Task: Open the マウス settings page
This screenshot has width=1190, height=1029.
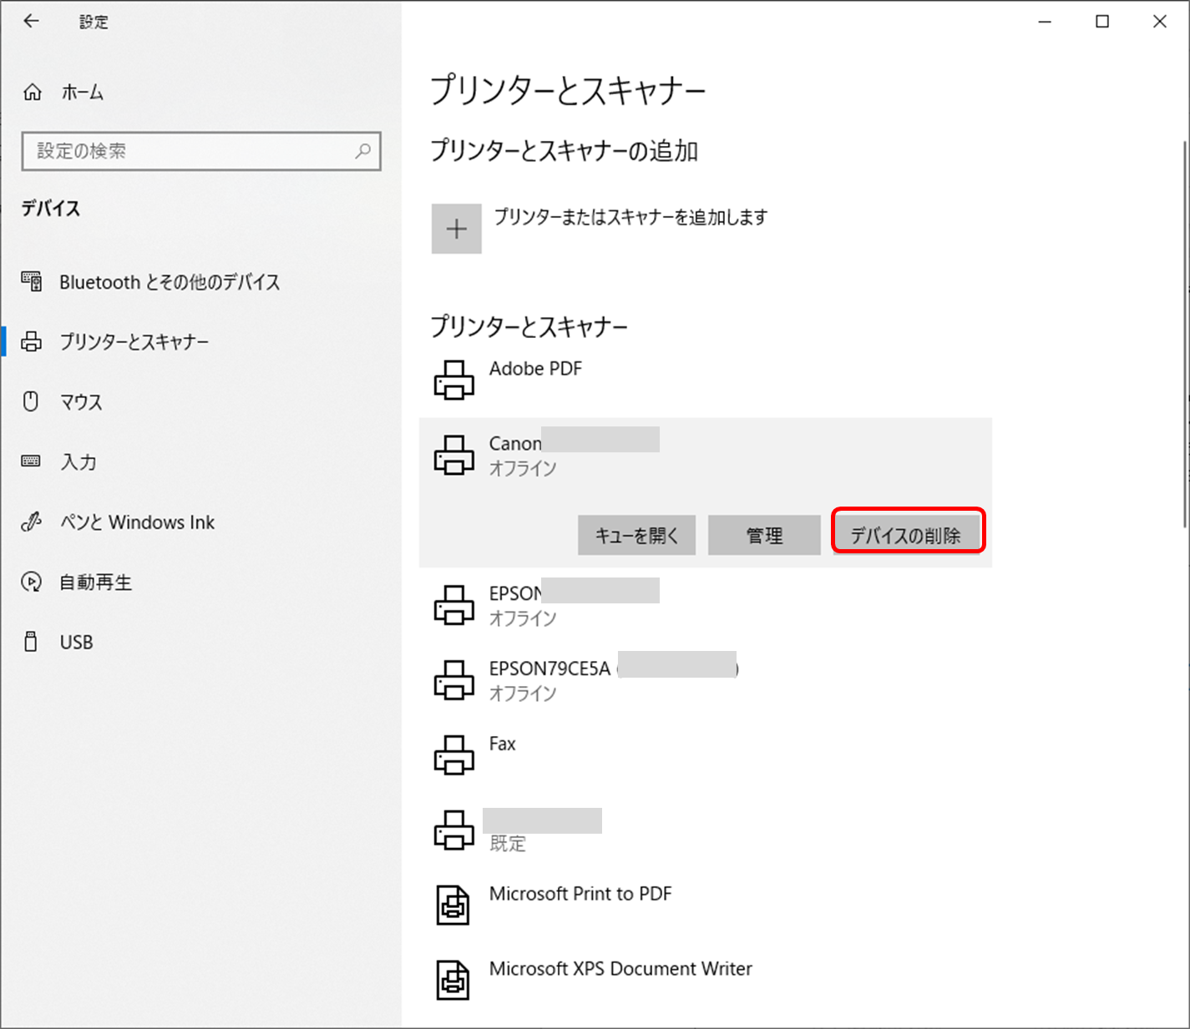Action: click(81, 402)
